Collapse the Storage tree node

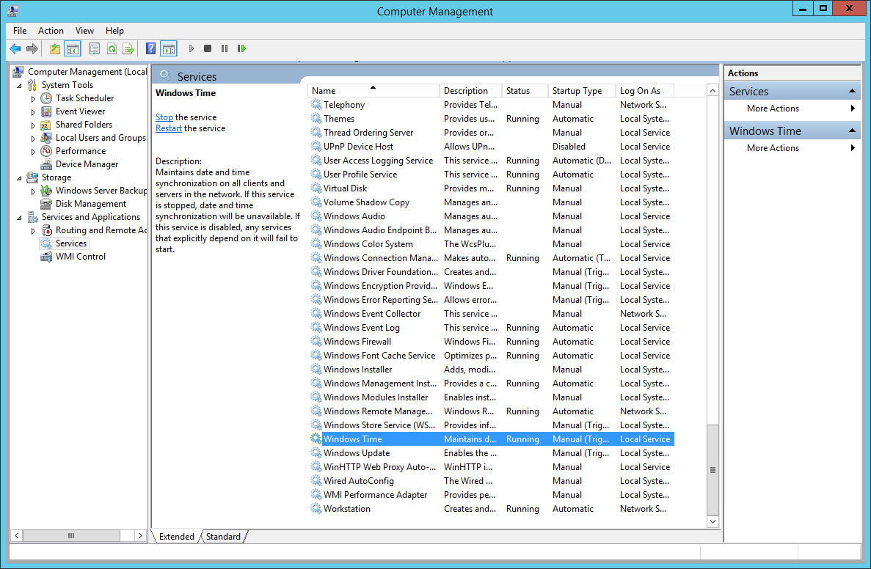tap(19, 178)
